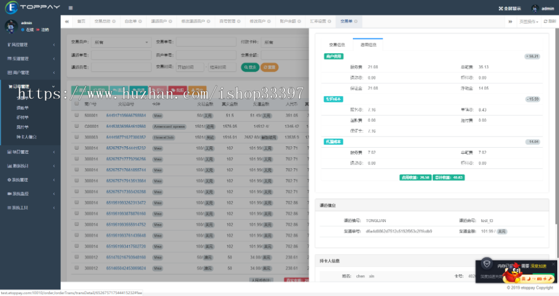Click the shield icon in bottom-right popup
The height and width of the screenshot is (296, 559).
[x=486, y=264]
